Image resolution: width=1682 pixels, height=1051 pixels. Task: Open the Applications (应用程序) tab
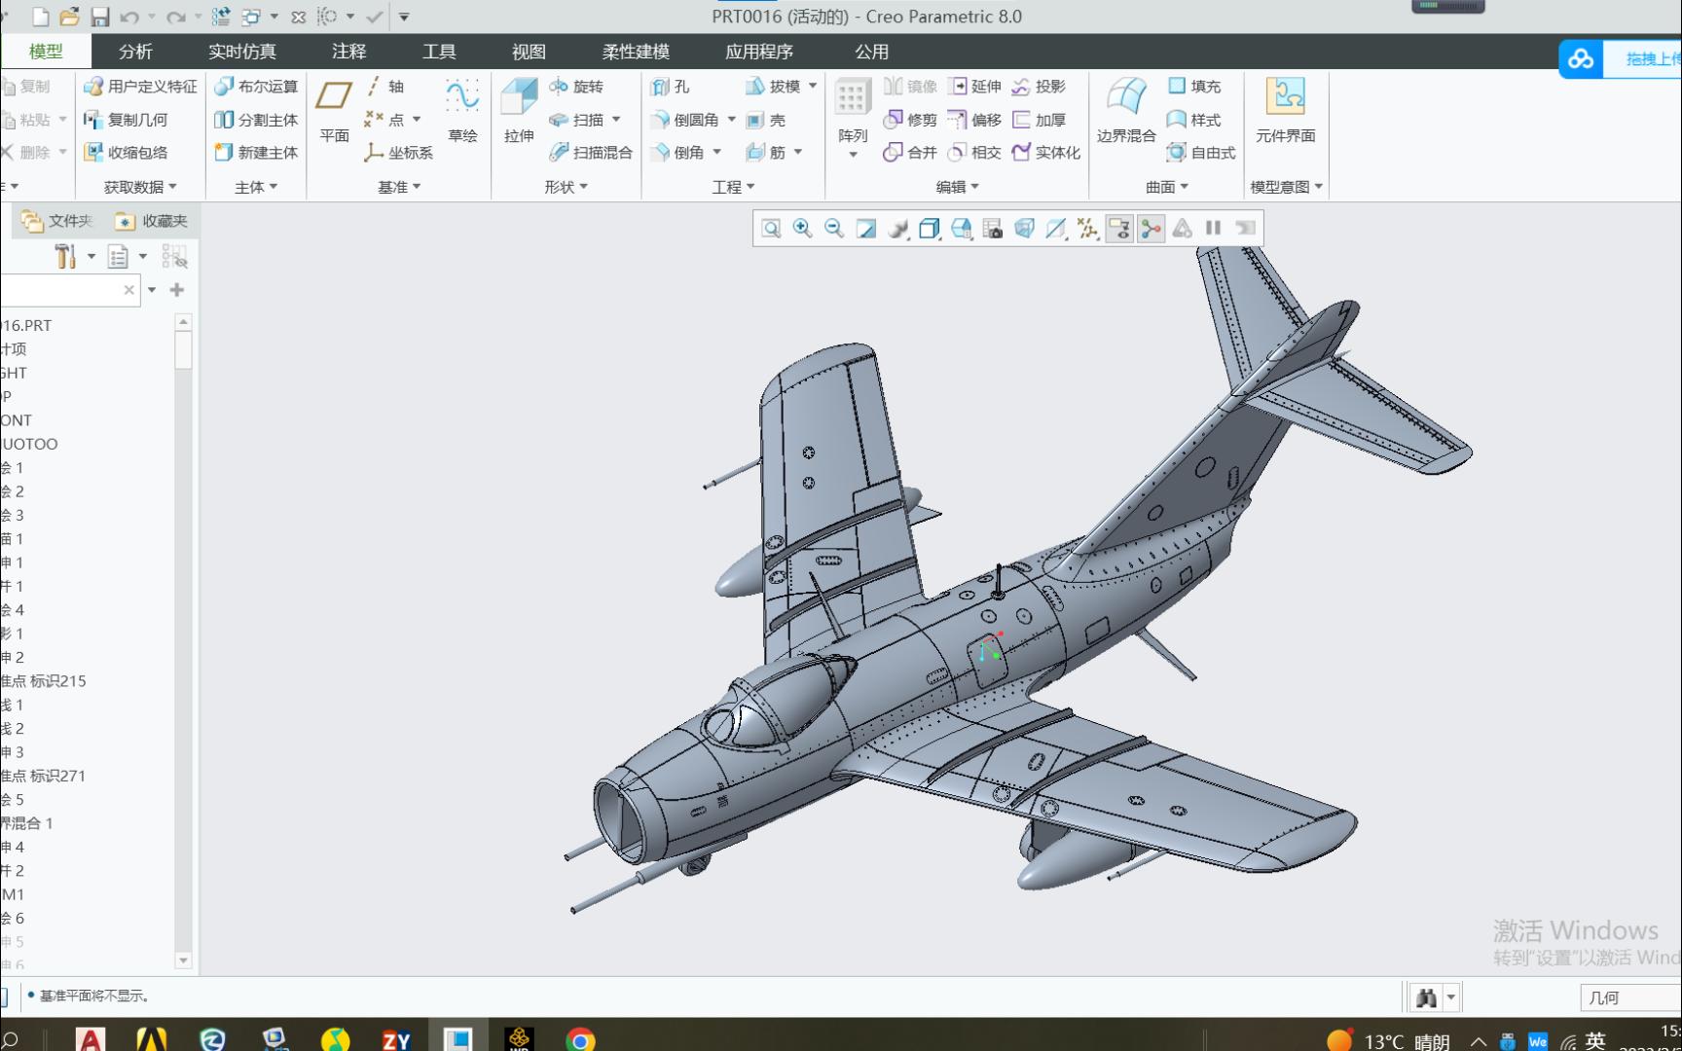pos(759,52)
